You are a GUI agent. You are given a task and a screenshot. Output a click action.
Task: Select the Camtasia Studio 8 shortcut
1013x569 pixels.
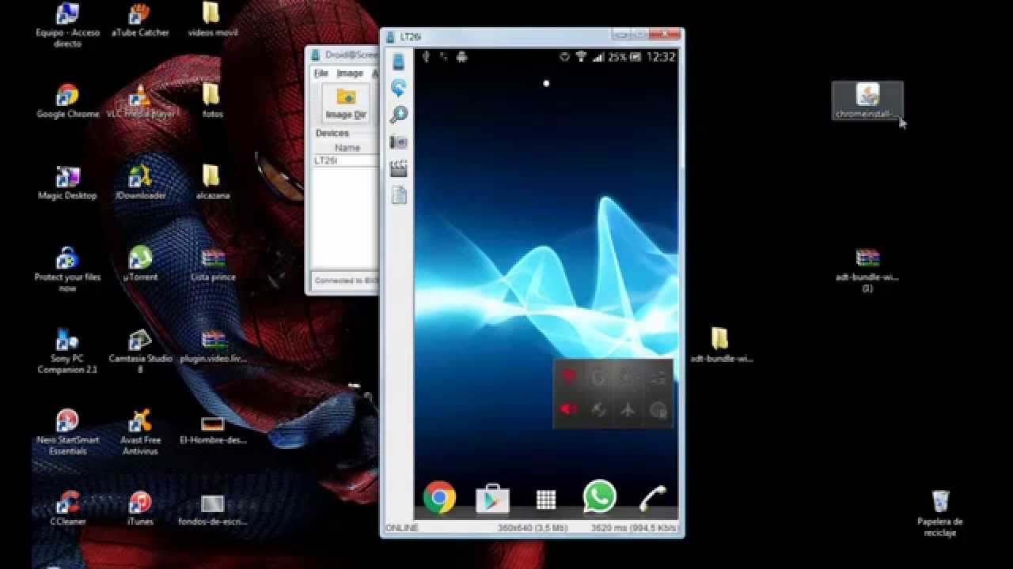pos(140,351)
